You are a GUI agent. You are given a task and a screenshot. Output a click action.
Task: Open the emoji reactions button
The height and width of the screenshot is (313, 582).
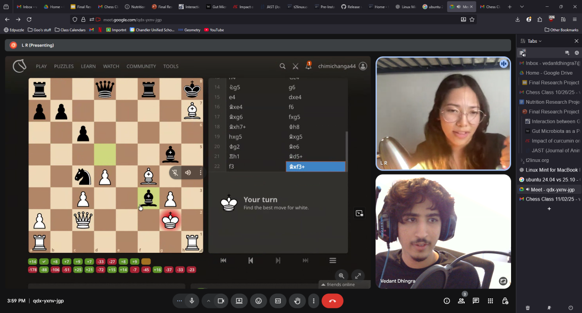coord(259,301)
